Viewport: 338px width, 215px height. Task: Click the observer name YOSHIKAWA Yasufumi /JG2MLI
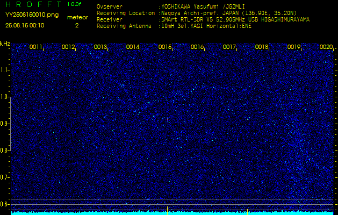click(x=203, y=6)
